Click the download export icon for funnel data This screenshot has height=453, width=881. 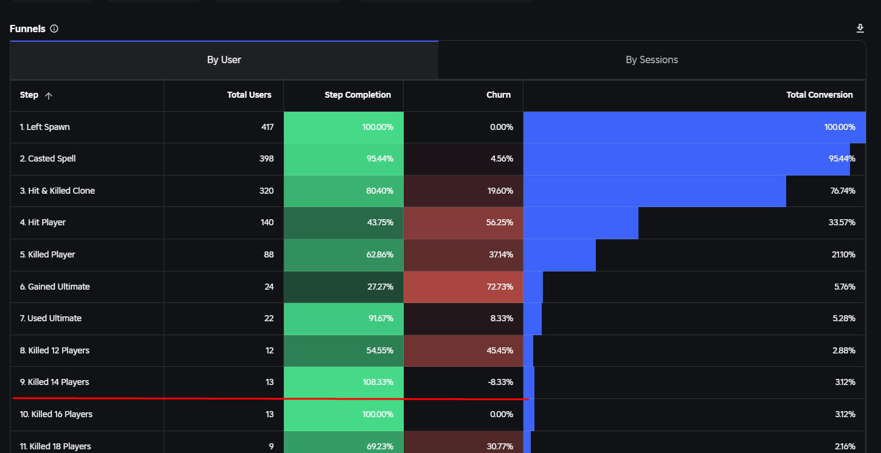(860, 27)
